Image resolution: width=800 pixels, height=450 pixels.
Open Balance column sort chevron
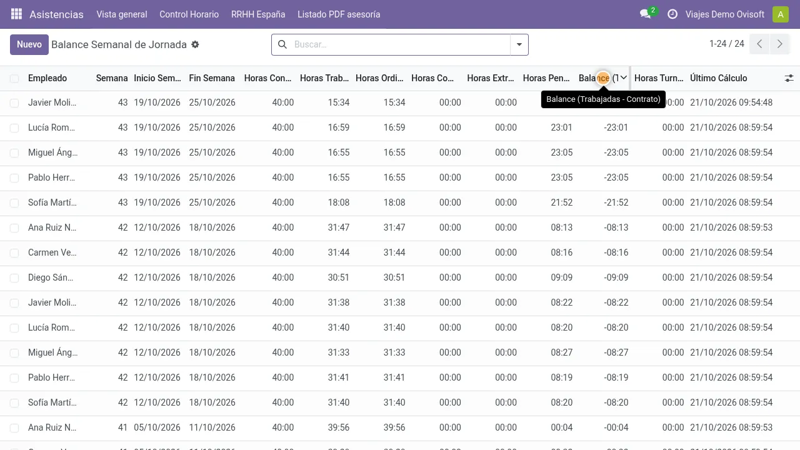(623, 77)
